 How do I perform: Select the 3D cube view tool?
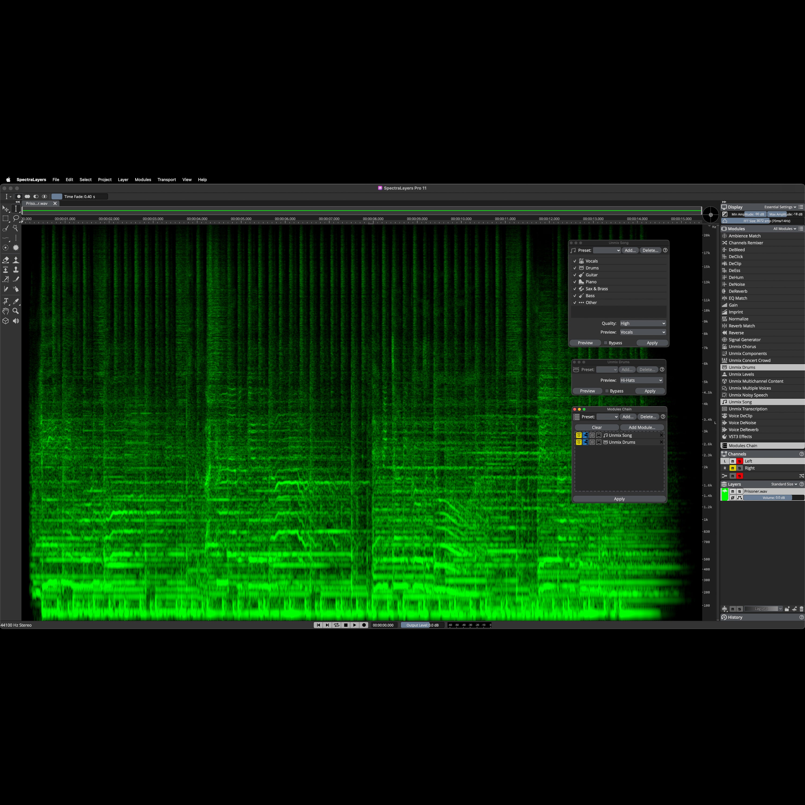[x=5, y=321]
